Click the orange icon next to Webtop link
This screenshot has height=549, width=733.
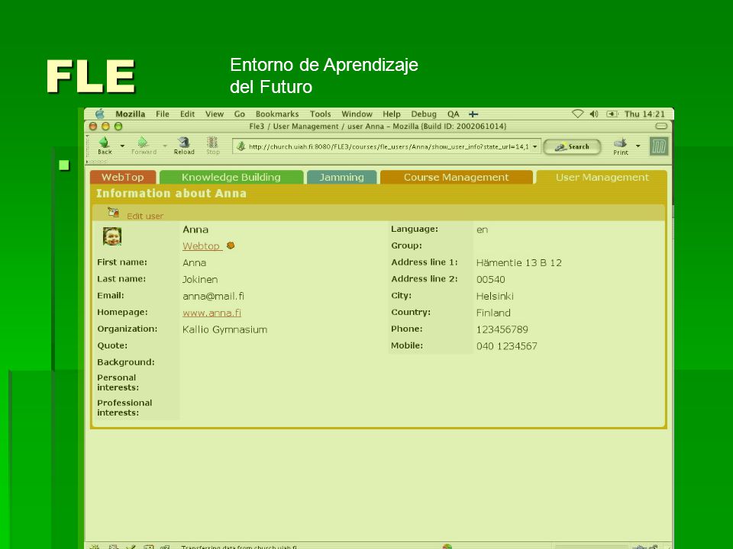pyautogui.click(x=231, y=246)
